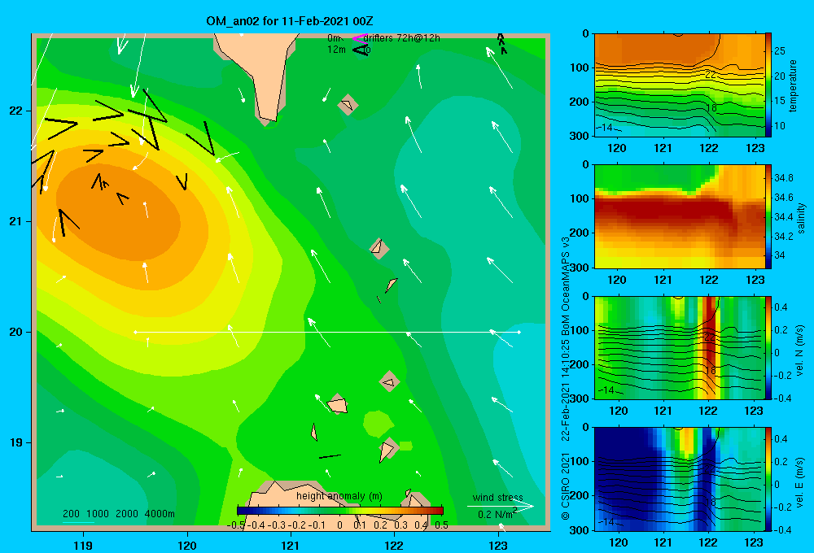
Task: Click the '2000' depth contour label
Action: pos(127,514)
